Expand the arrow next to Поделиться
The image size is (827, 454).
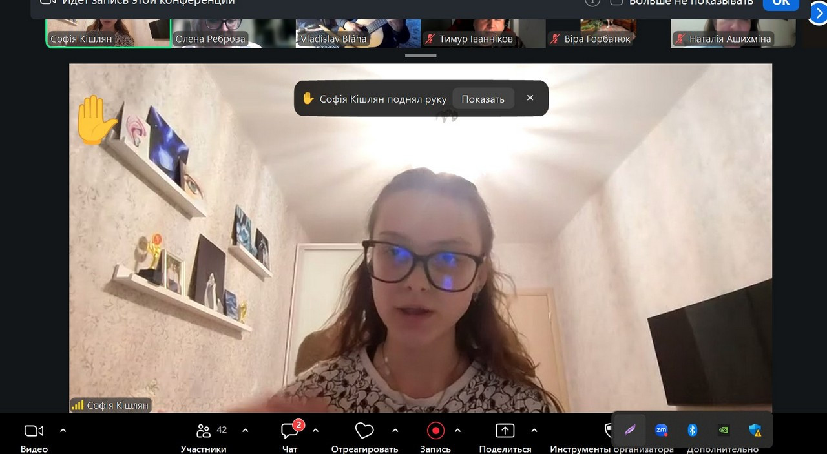[534, 430]
